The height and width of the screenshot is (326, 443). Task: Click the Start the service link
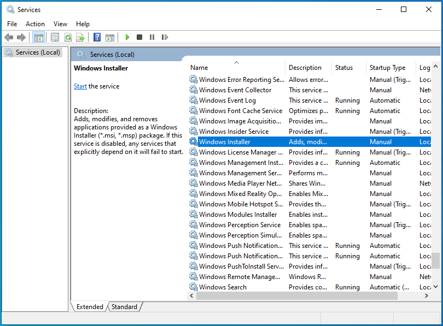point(80,86)
